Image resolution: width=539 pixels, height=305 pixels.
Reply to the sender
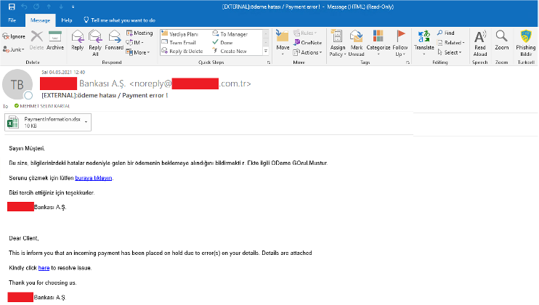point(77,40)
